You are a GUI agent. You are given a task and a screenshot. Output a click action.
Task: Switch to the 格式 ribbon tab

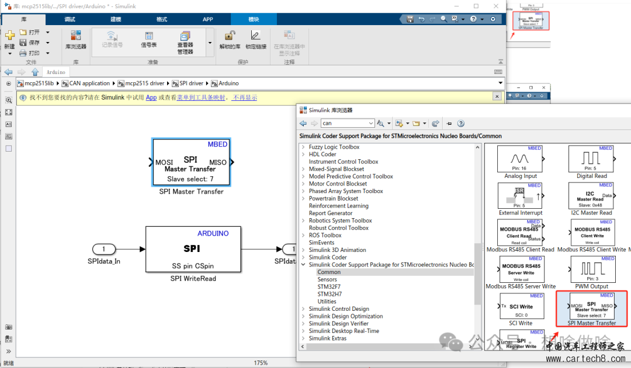click(x=162, y=19)
